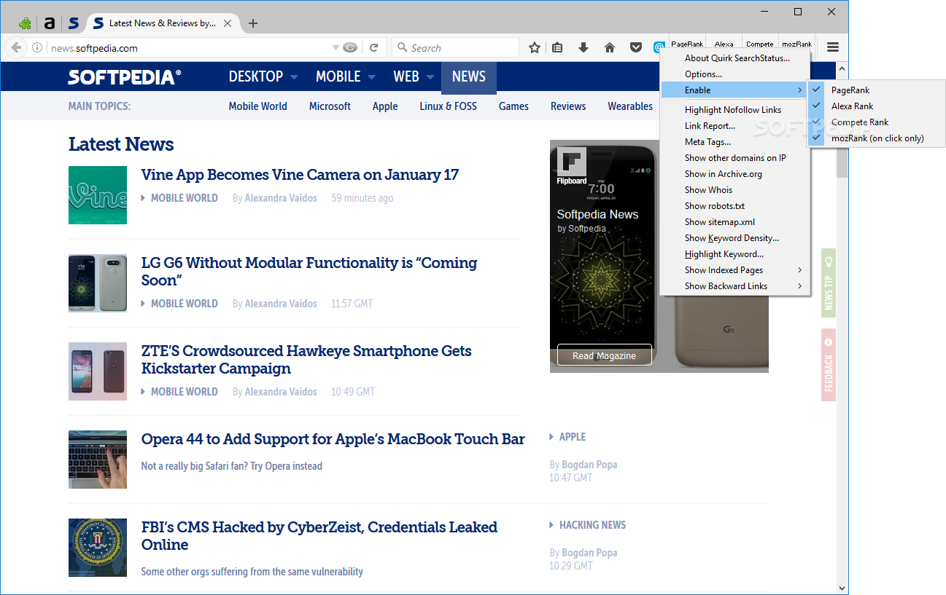Screen dimensions: 946x595
Task: Choose Show in Archive.org
Action: [x=735, y=174]
